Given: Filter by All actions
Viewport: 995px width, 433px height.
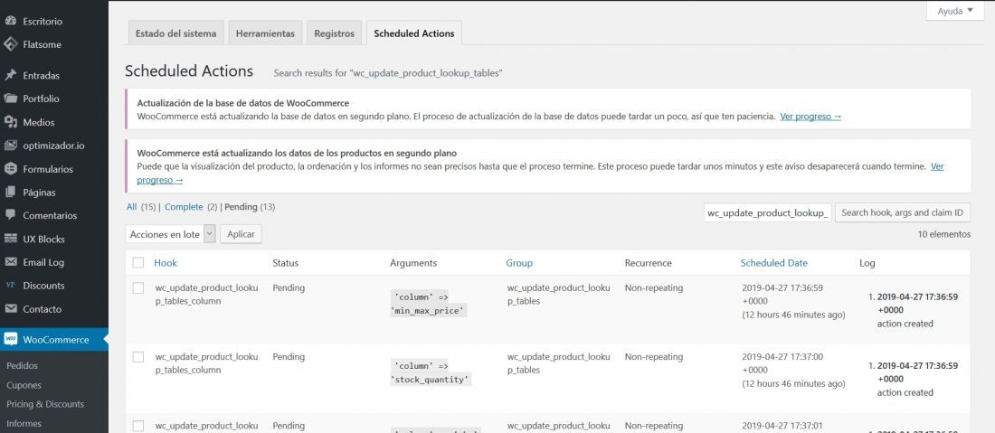Looking at the screenshot, I should click(131, 207).
